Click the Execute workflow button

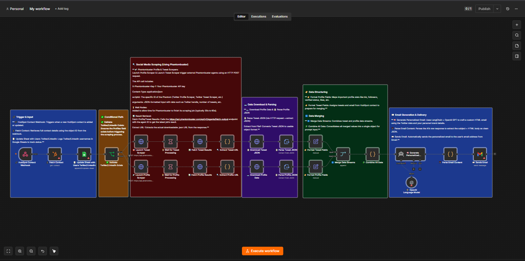262,251
